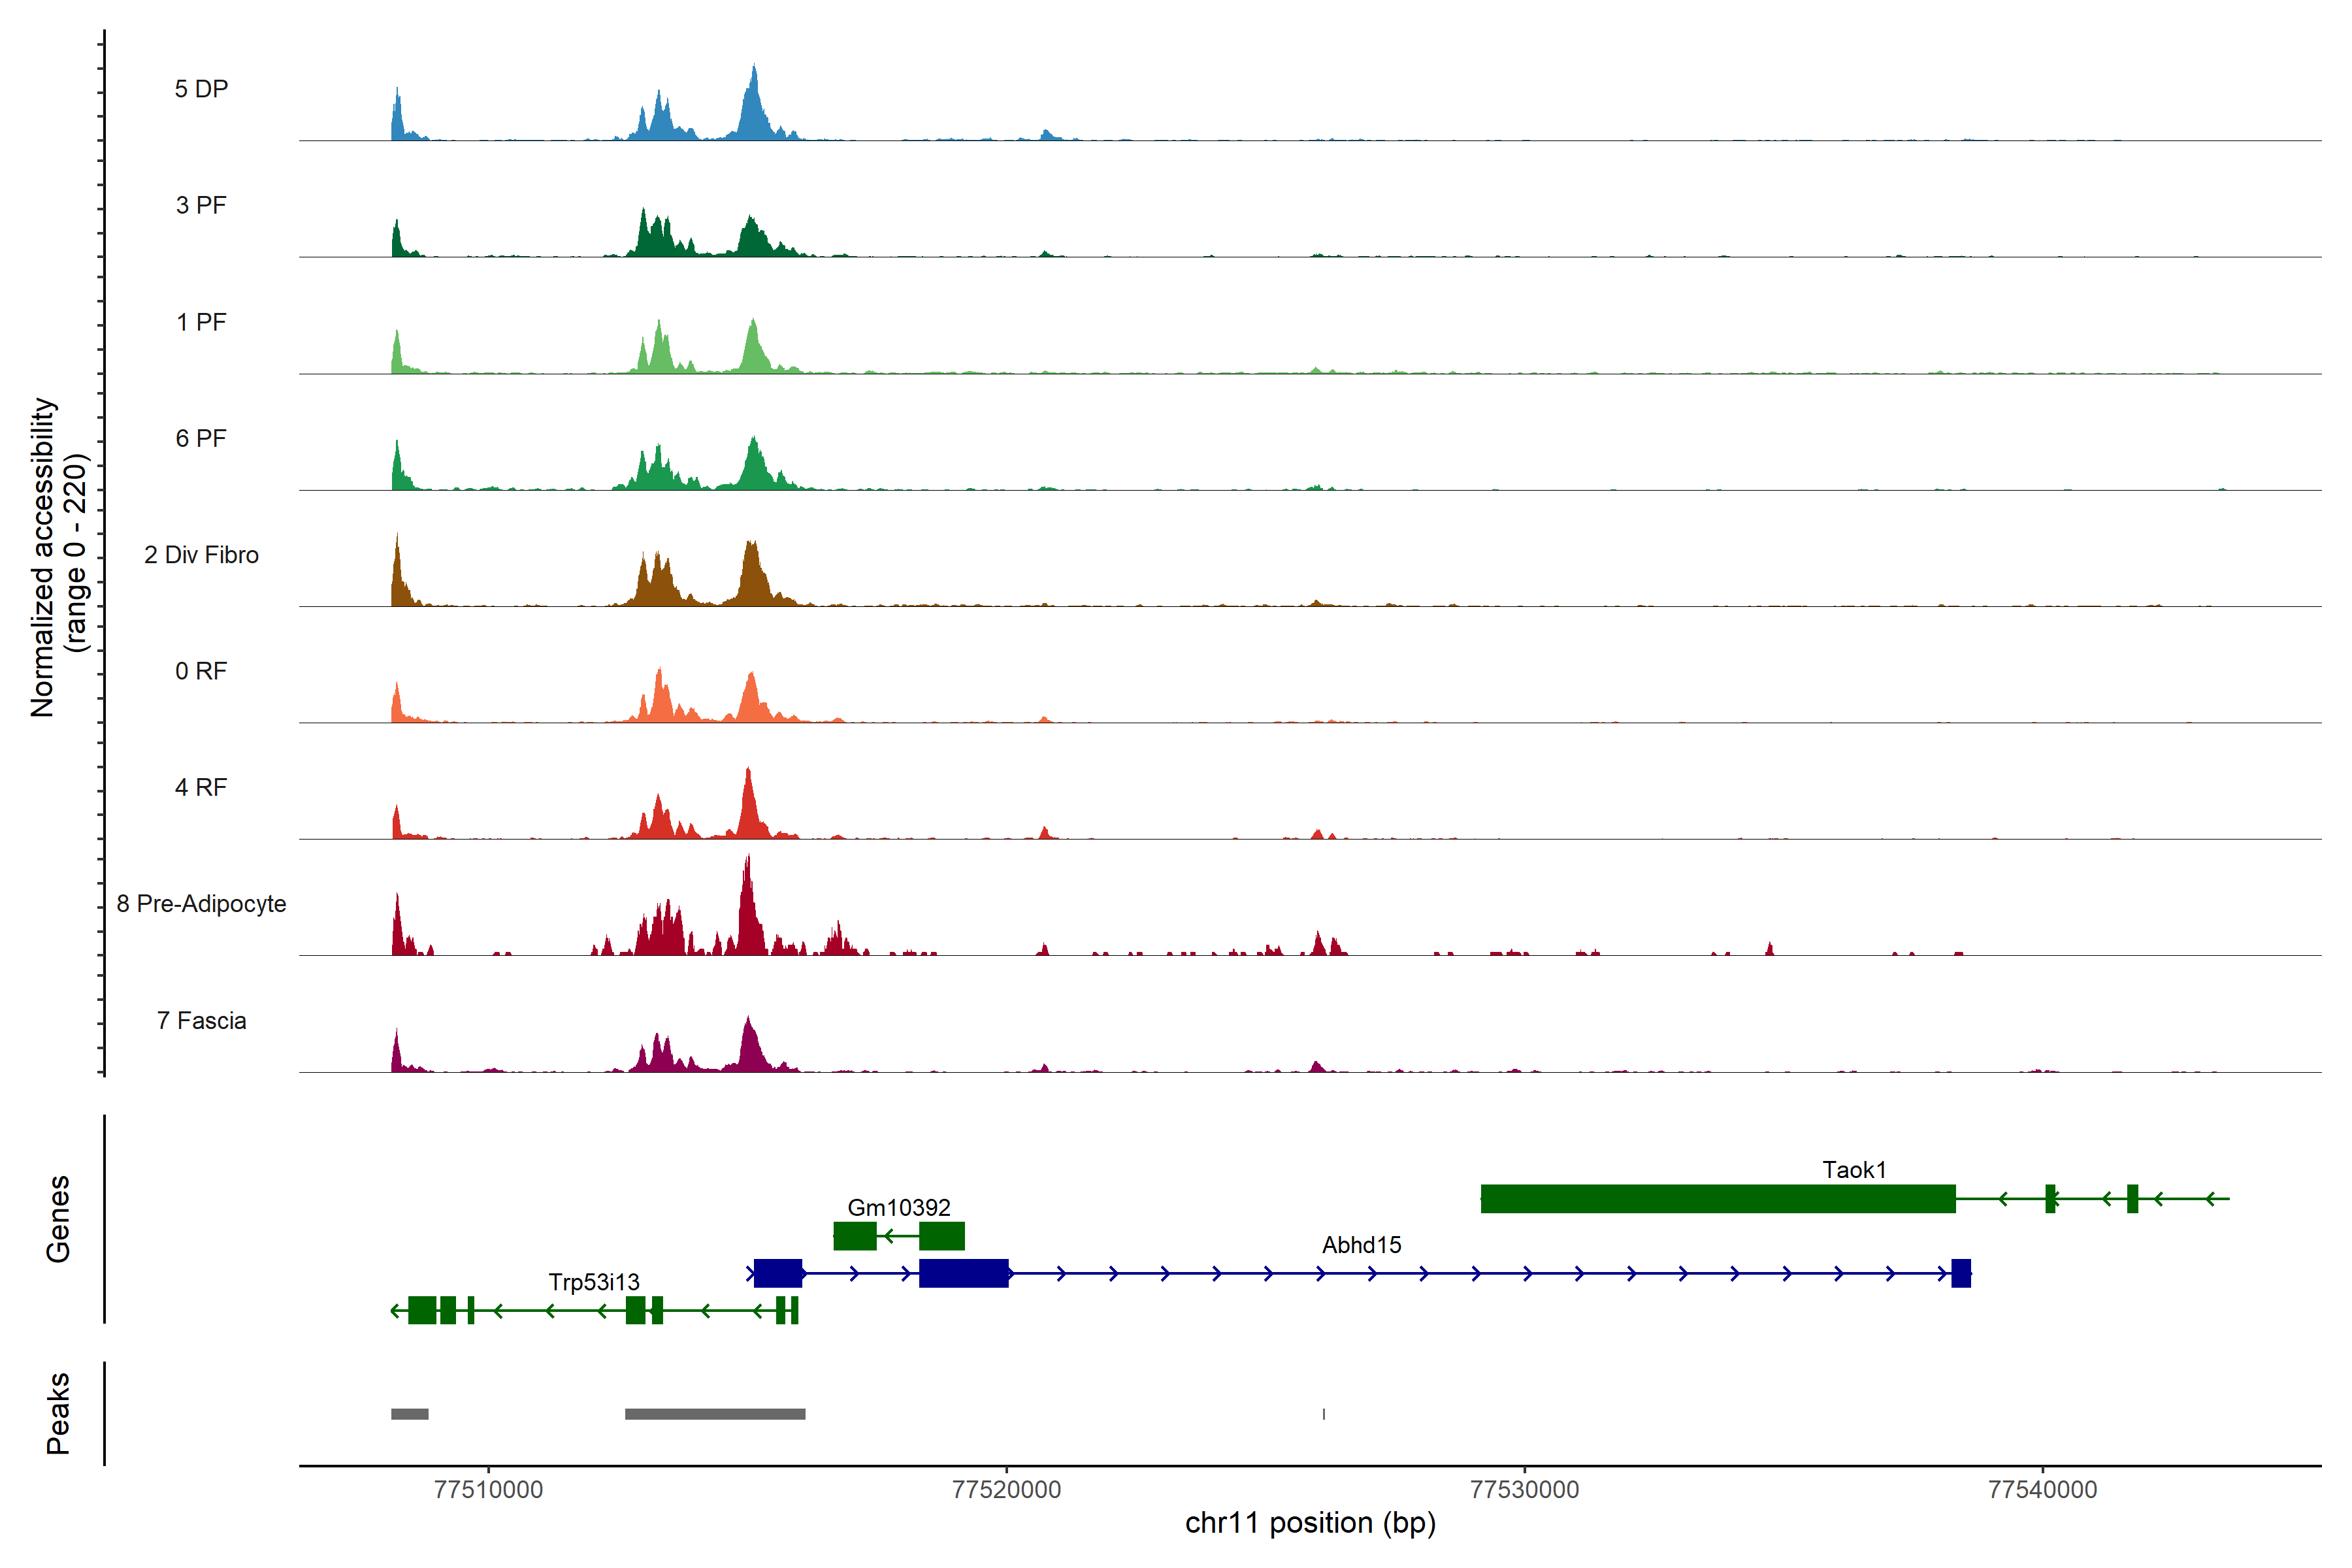This screenshot has height=1568, width=2352.
Task: Click the 7 Fascia track label
Action: point(201,1021)
